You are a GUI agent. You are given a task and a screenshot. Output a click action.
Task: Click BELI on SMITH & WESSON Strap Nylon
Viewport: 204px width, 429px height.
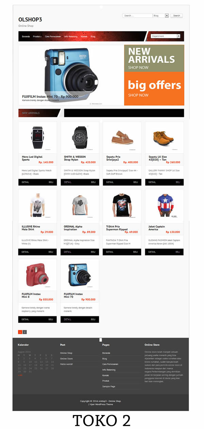pos(93,182)
